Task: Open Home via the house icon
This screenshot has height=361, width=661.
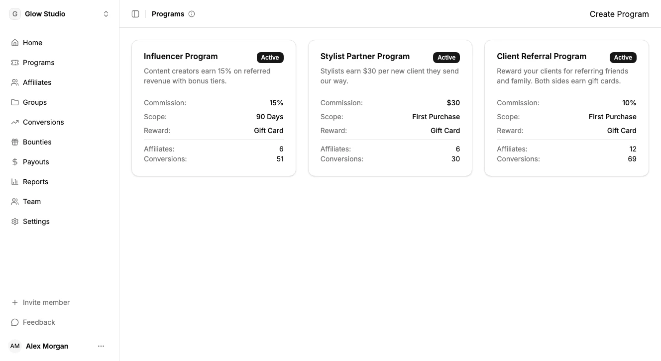Action: coord(14,43)
